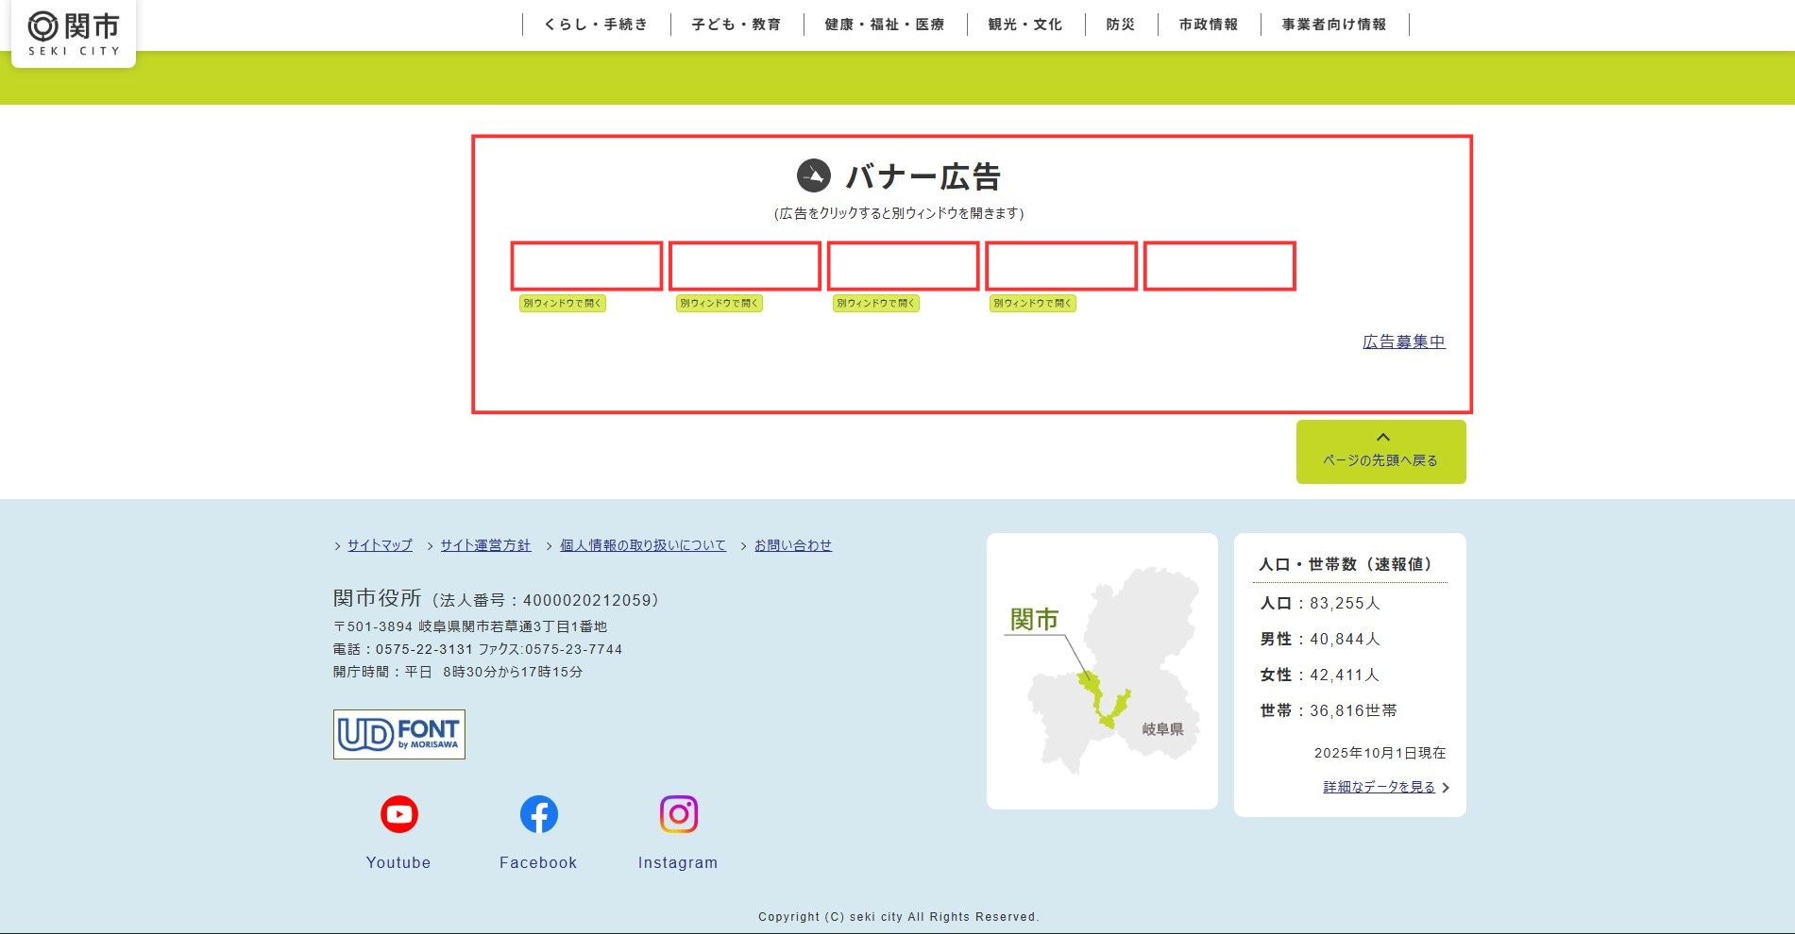This screenshot has width=1795, height=934.
Task: Click the date 2025年10月1日現在
Action: (x=1380, y=753)
